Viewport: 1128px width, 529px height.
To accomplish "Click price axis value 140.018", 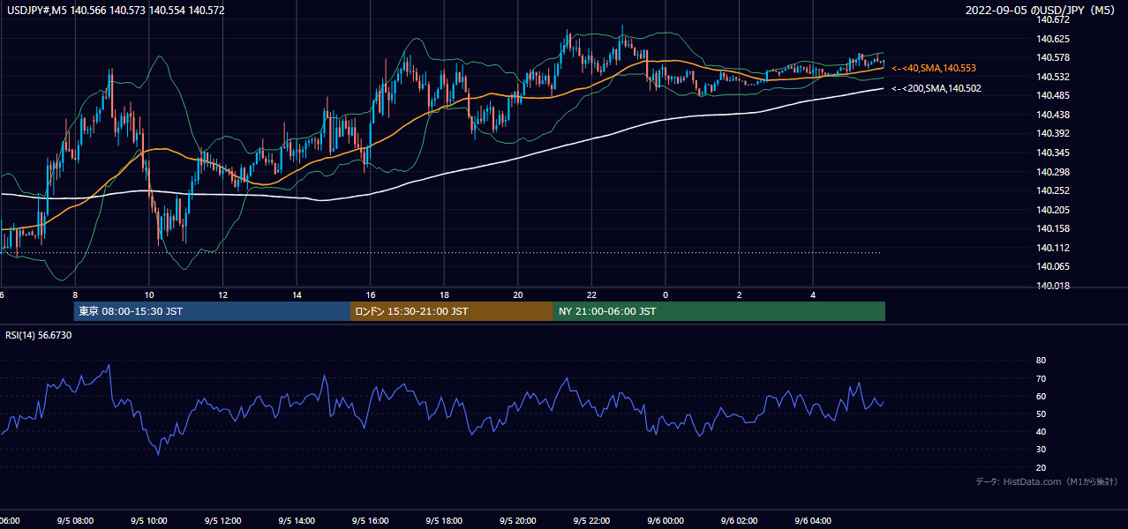I will point(1053,286).
